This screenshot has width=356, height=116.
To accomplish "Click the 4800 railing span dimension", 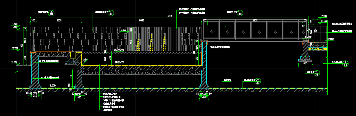I will pyautogui.click(x=255, y=21).
